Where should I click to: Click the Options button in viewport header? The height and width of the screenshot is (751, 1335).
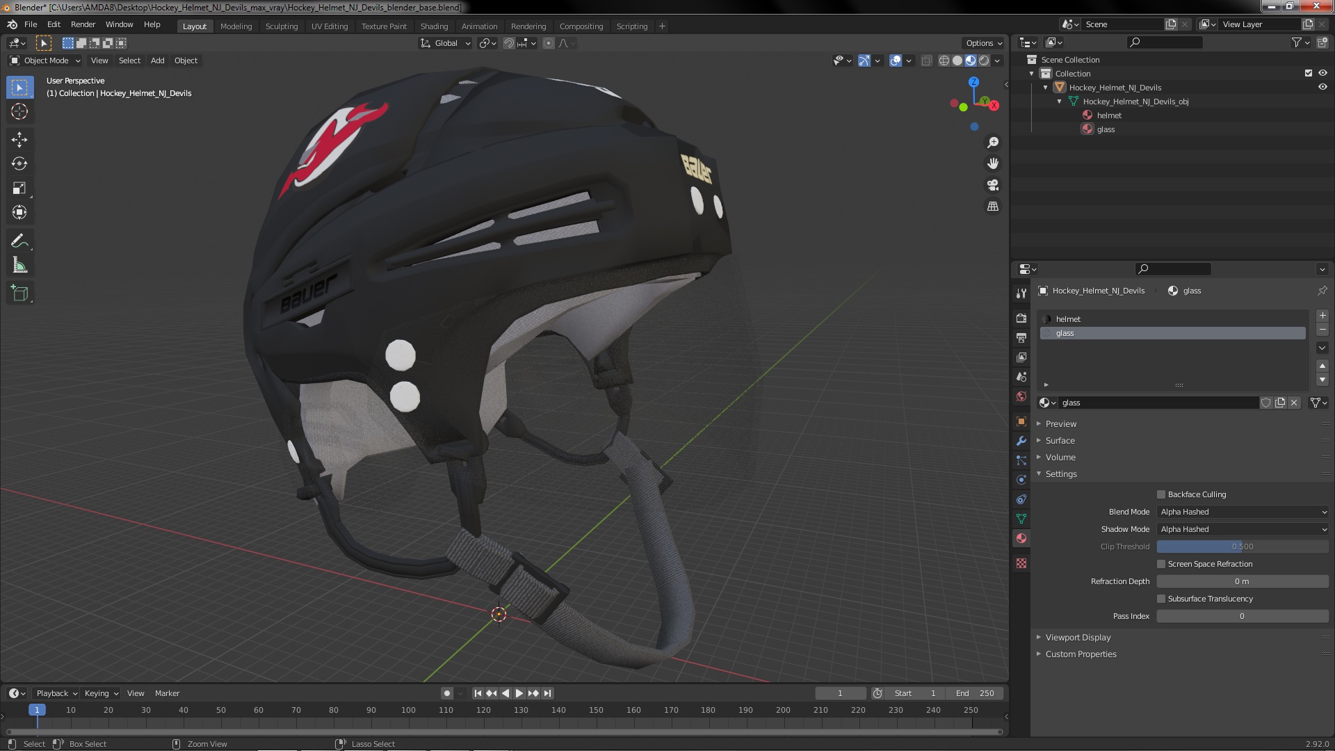click(x=984, y=43)
